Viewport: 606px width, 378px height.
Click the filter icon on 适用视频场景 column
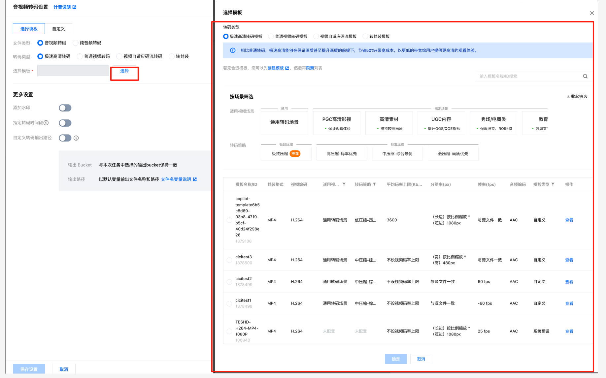344,184
